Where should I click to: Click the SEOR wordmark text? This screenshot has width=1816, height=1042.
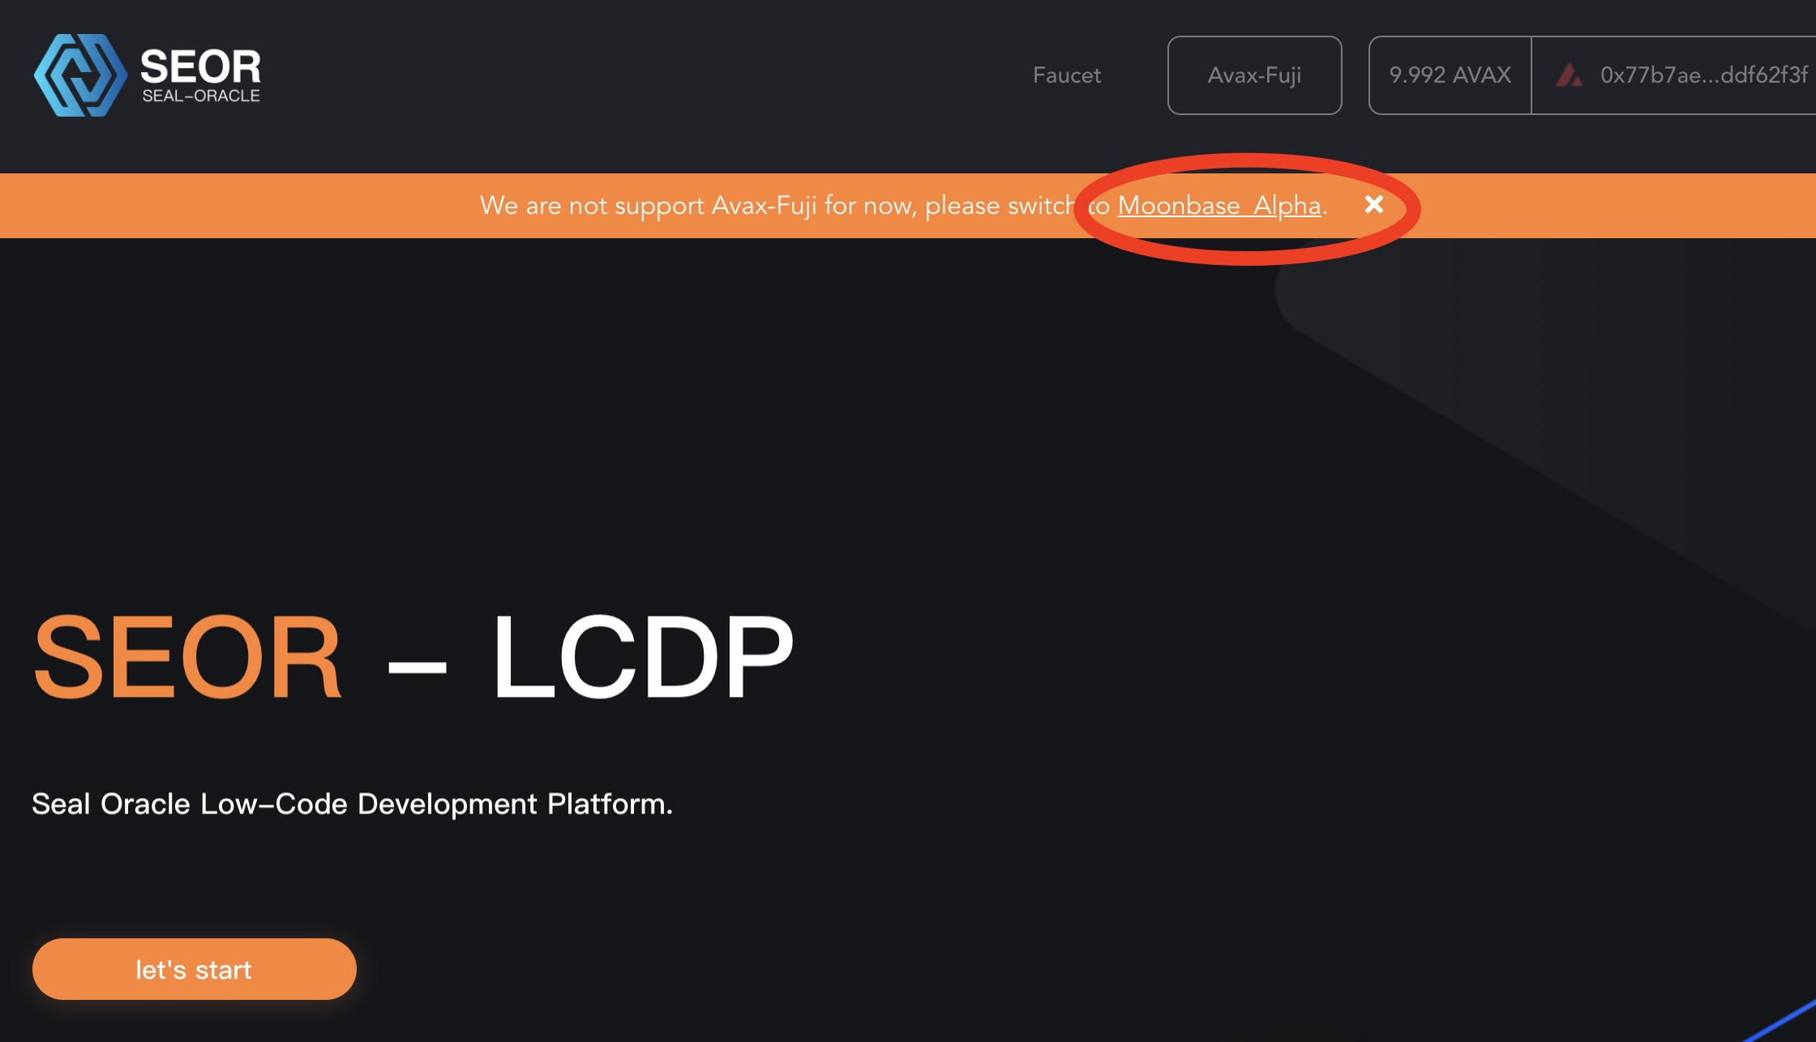(200, 66)
